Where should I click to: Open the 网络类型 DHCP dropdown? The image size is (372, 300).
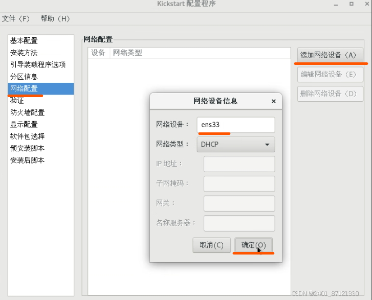coord(236,144)
